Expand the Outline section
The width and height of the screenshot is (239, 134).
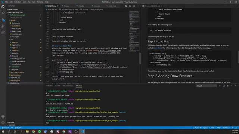(11, 122)
